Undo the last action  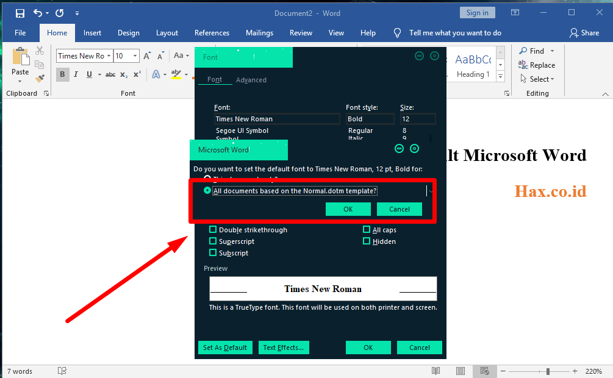click(38, 13)
